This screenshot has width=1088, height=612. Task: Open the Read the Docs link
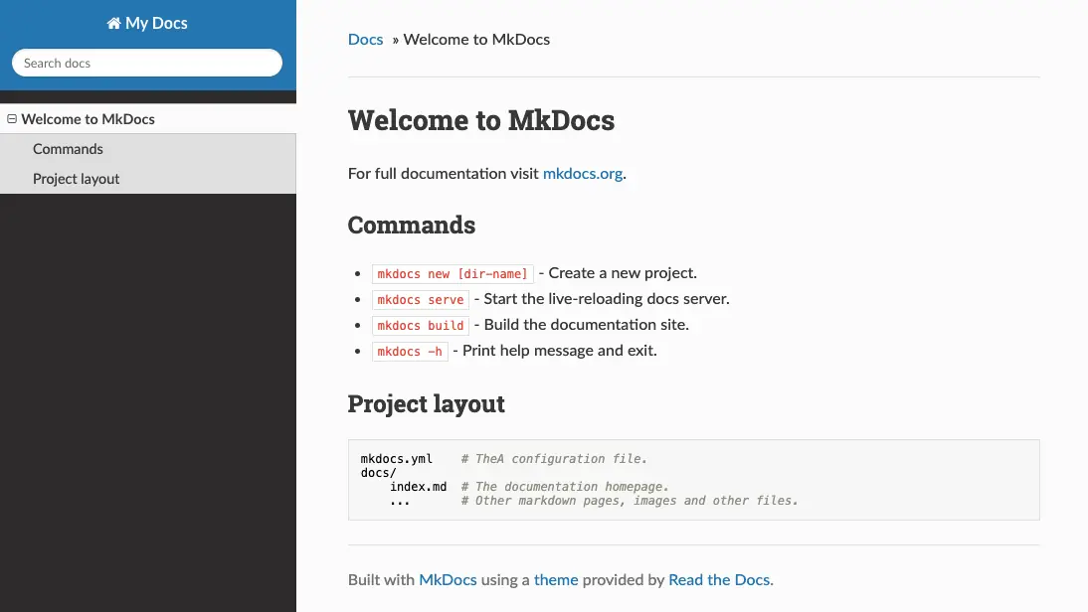pos(719,579)
